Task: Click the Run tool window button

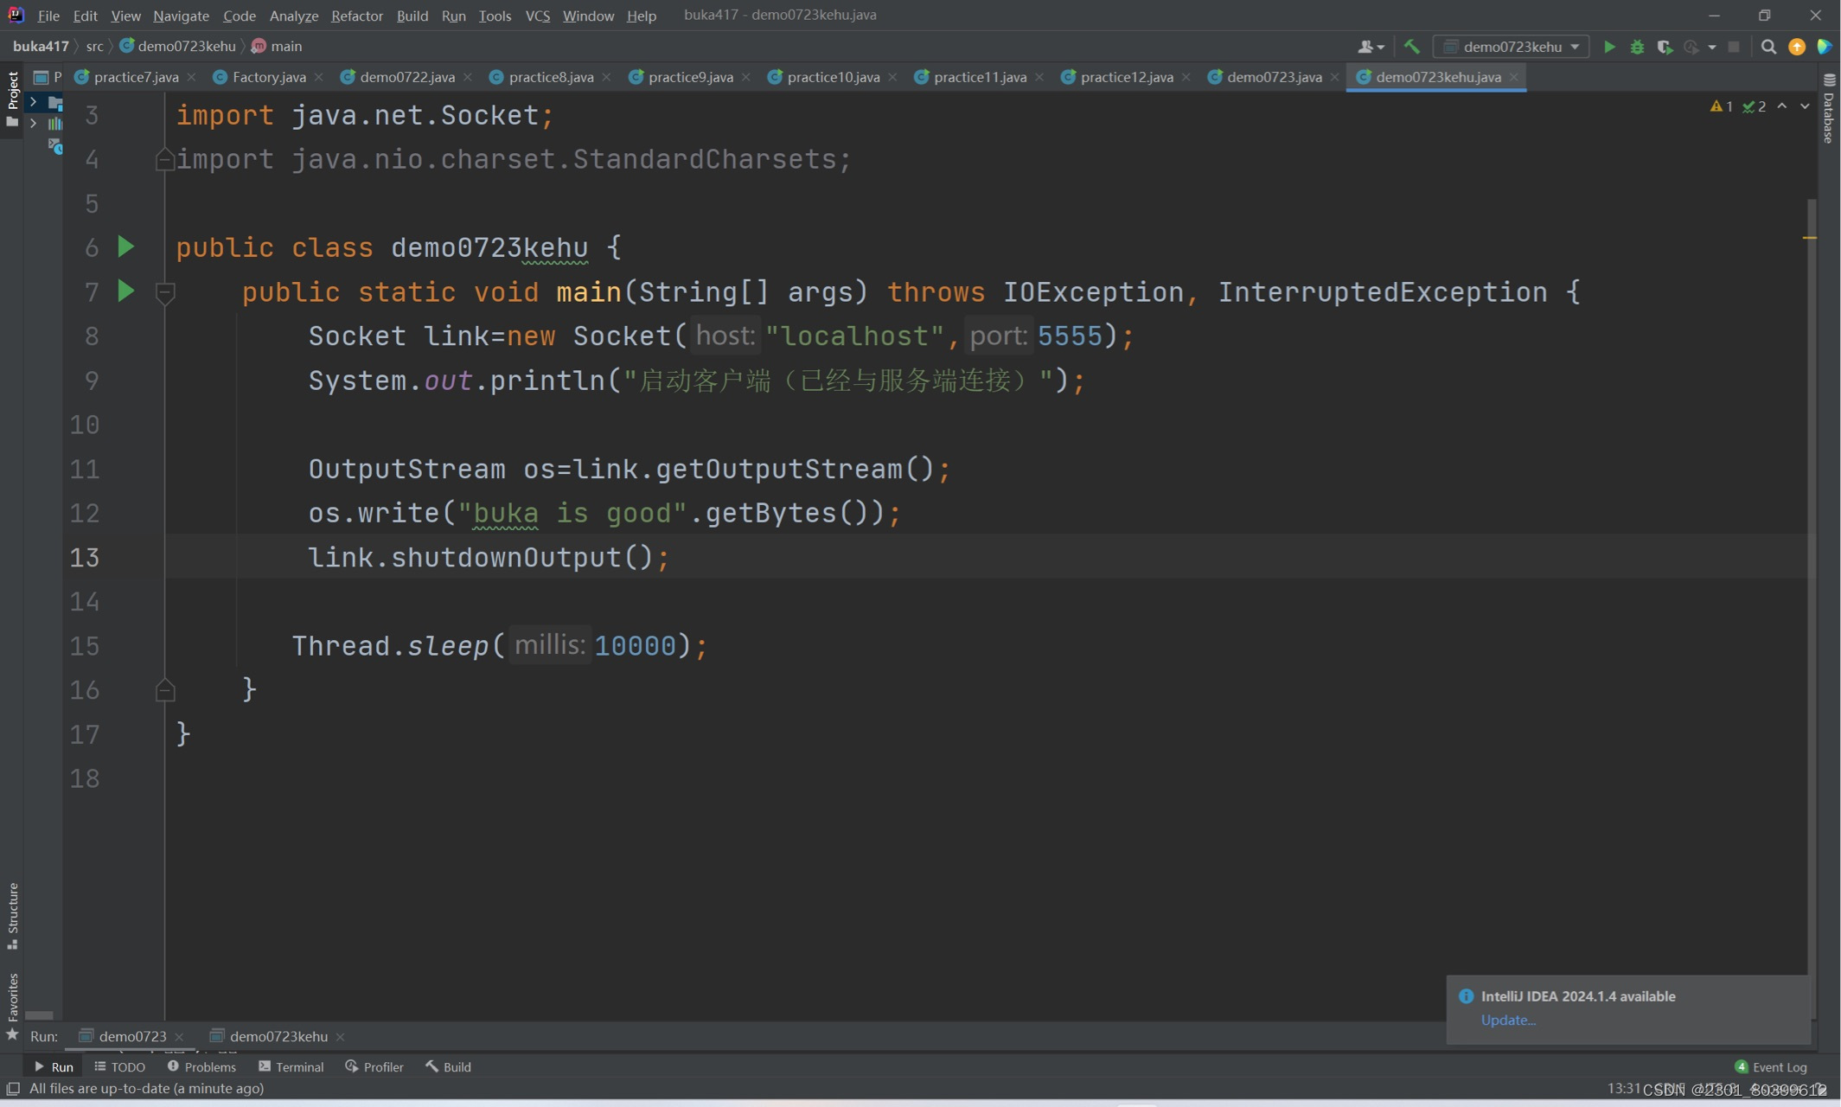Action: pyautogui.click(x=54, y=1067)
